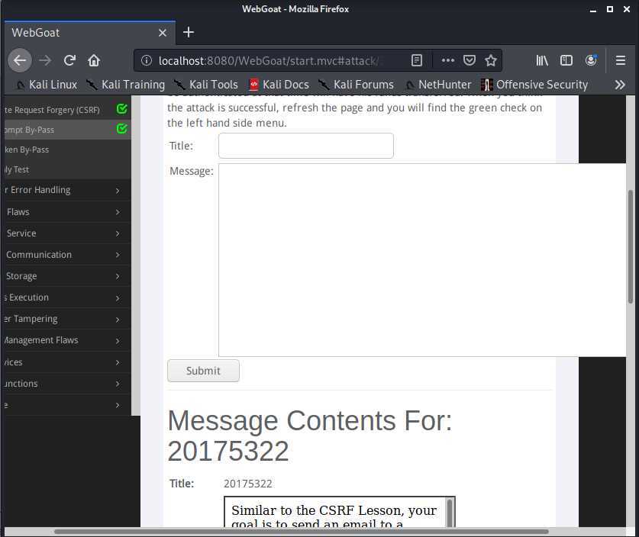Open Kali Tools bookmark
The image size is (639, 537).
coord(206,85)
